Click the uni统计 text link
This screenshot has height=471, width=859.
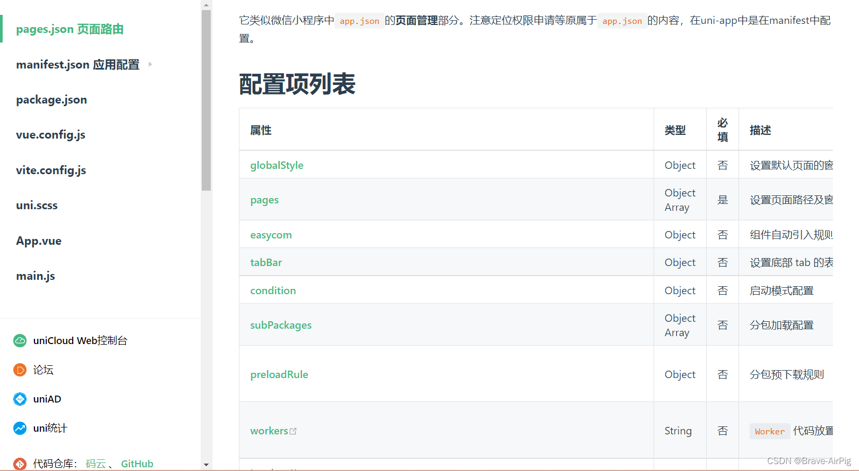tap(50, 428)
